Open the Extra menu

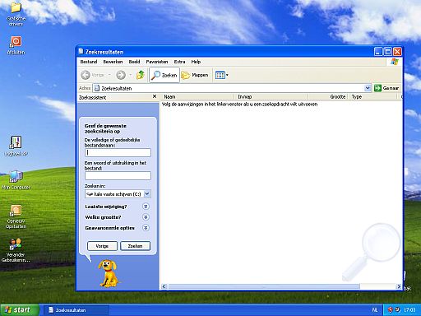(179, 62)
